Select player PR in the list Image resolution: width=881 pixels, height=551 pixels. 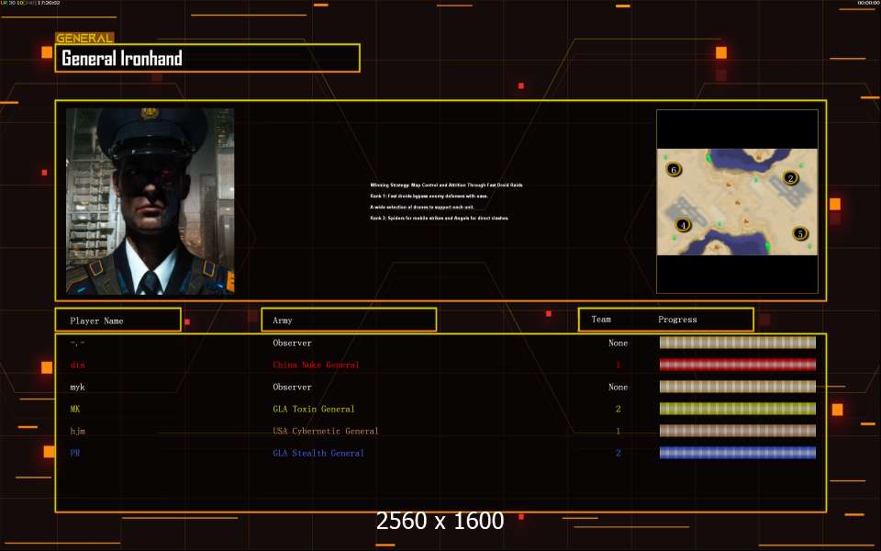coord(75,453)
